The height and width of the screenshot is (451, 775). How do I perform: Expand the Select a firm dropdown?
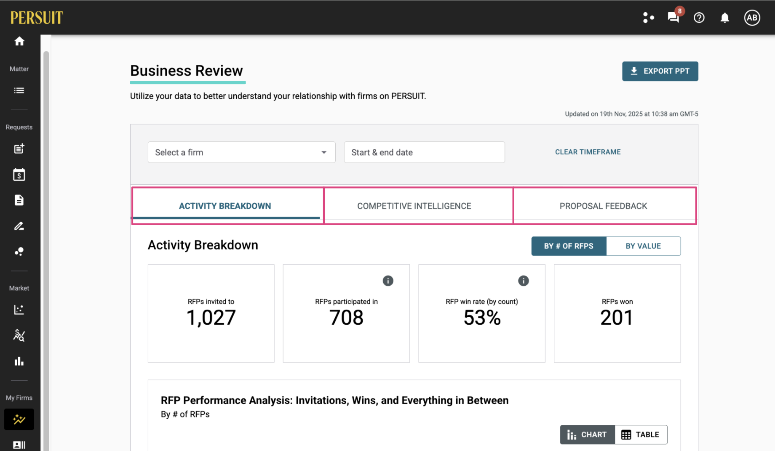(241, 152)
